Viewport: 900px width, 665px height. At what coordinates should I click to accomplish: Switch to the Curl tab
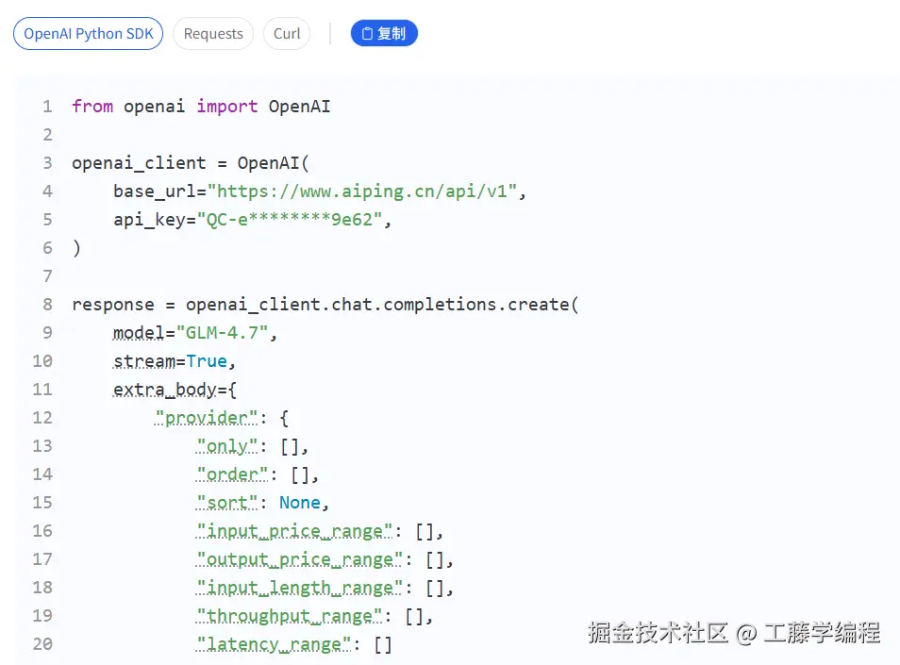click(287, 34)
